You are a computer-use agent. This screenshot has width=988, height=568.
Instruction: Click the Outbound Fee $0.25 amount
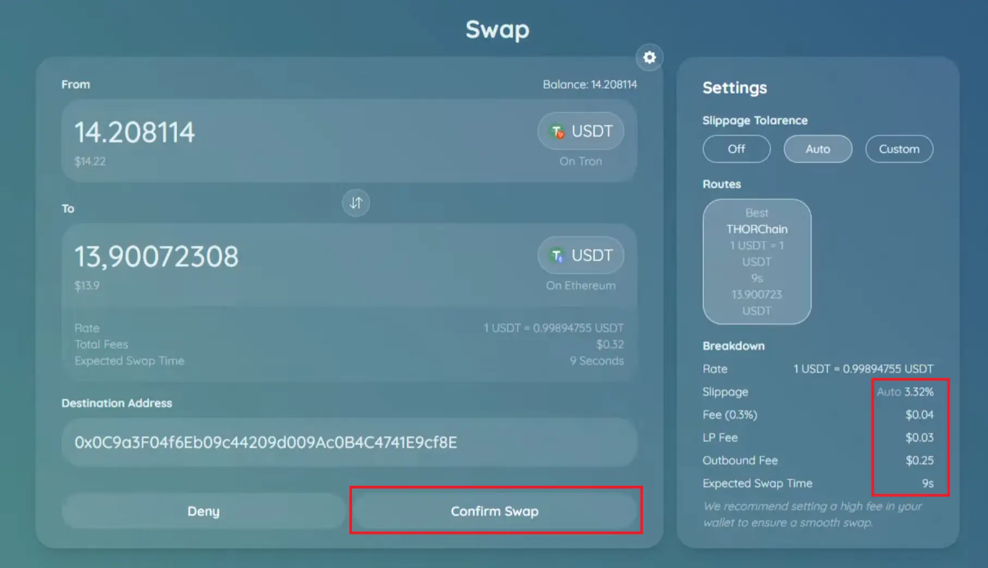click(x=919, y=460)
